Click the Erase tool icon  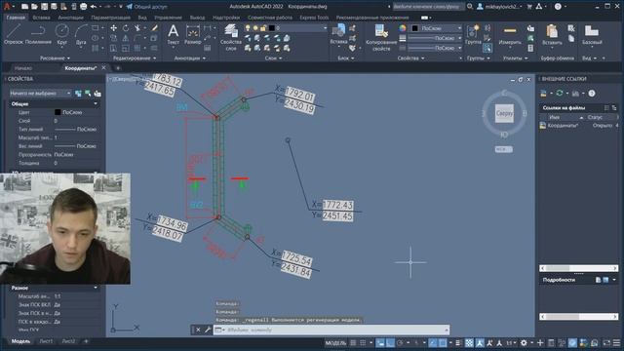pyautogui.click(x=154, y=28)
